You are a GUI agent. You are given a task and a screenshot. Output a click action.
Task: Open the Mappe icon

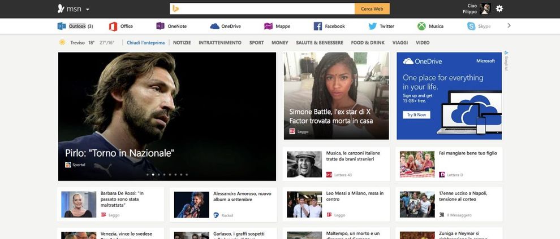coord(268,26)
